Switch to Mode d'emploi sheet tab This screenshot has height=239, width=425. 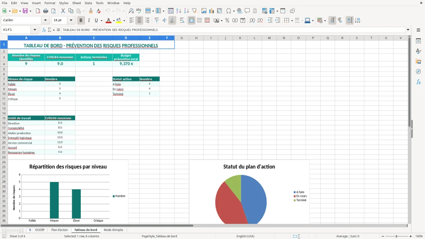(113, 230)
